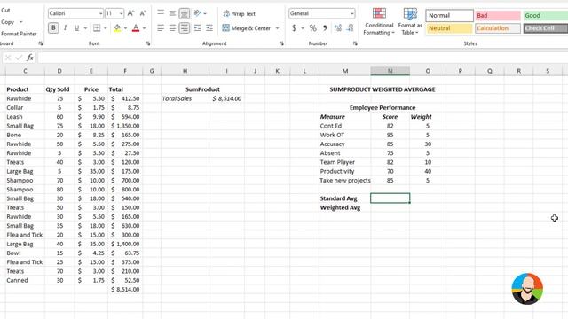568x319 pixels.
Task: Open Number format dialog launcher
Action: click(355, 43)
